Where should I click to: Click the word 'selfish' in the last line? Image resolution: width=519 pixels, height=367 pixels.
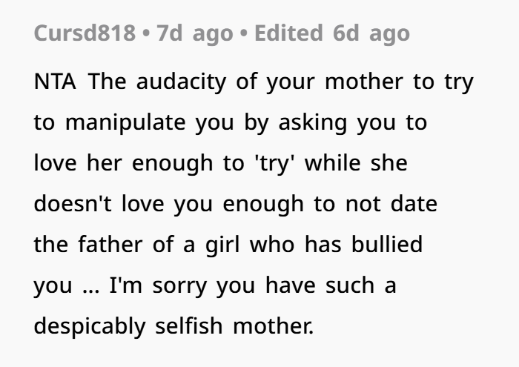point(189,326)
